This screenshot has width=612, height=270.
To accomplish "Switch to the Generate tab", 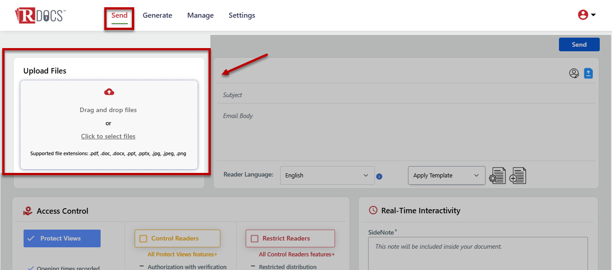I will 157,15.
